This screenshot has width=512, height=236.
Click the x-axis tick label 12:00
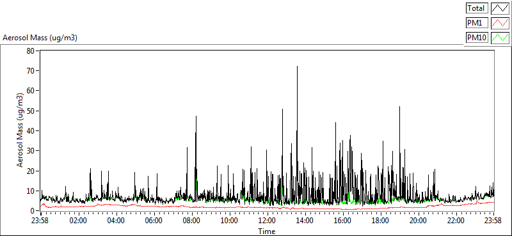(x=268, y=221)
